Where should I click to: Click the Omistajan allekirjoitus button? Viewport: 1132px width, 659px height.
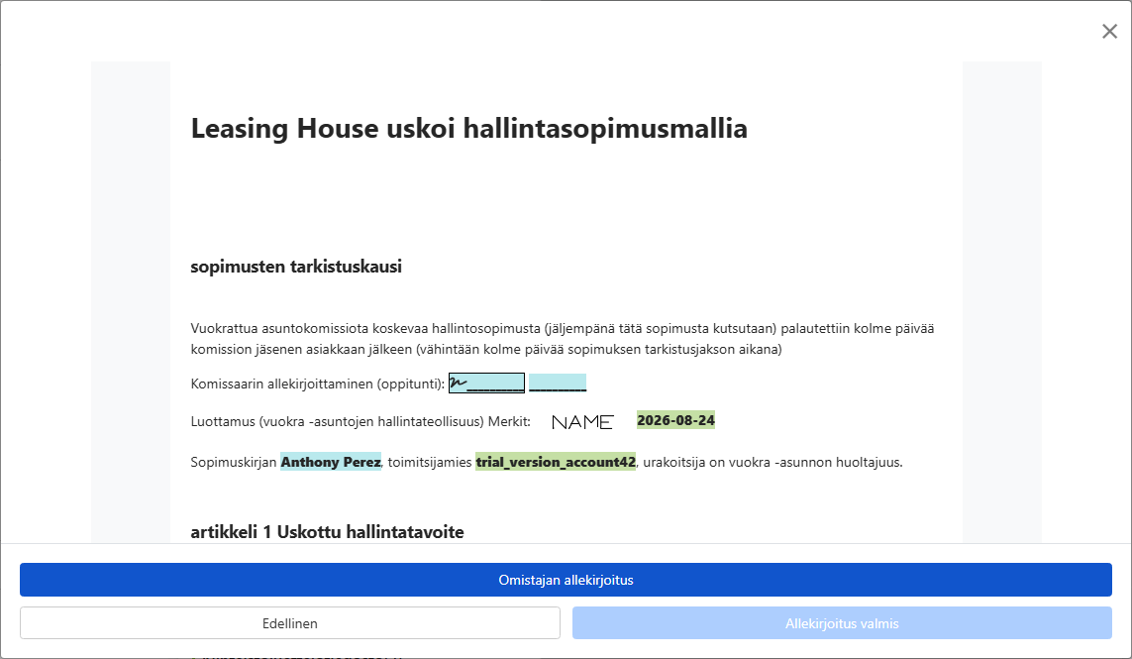coord(566,580)
